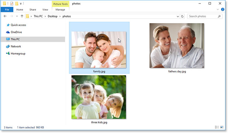Click the Homegroup icon in sidebar
Screen dimensions: 228x133
8,54
